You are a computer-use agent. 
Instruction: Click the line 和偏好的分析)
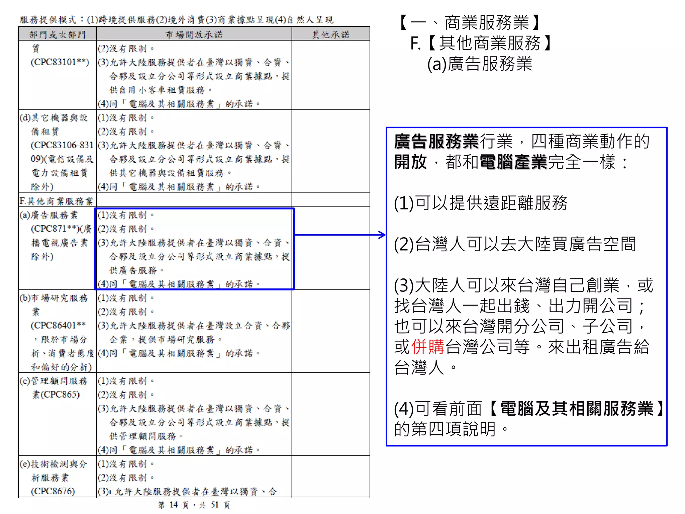tap(62, 367)
